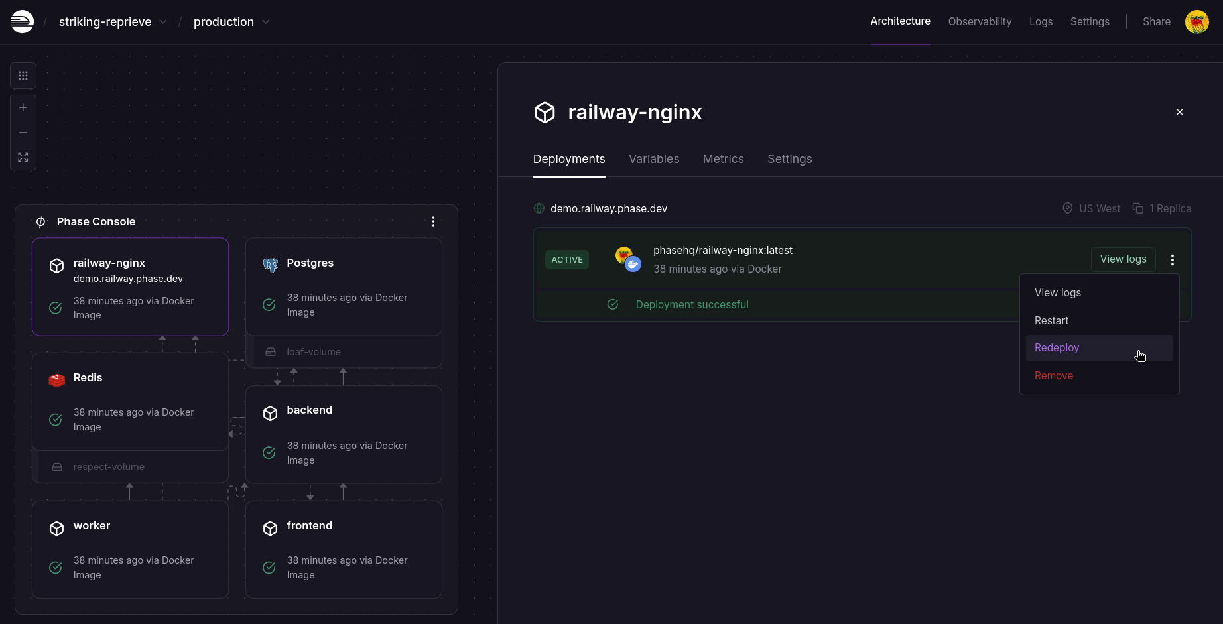
Task: Open the Phase Console three-dot menu
Action: coord(433,221)
